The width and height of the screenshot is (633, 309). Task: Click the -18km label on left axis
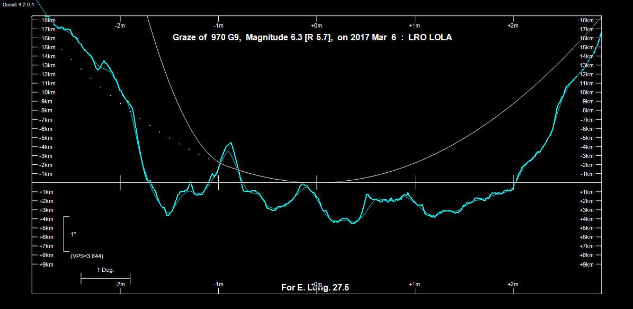[47, 20]
